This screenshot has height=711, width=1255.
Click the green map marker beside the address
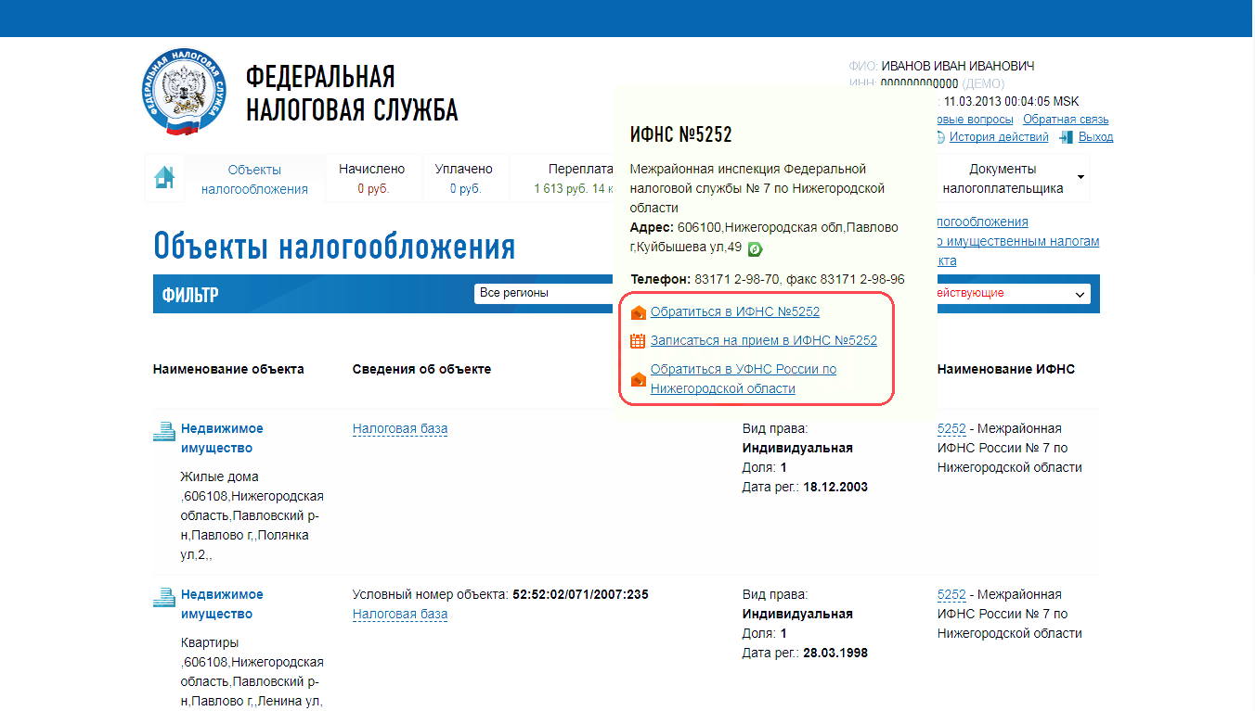click(x=755, y=248)
